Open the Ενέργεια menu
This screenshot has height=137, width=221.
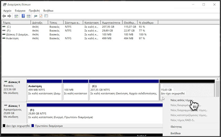20,11
